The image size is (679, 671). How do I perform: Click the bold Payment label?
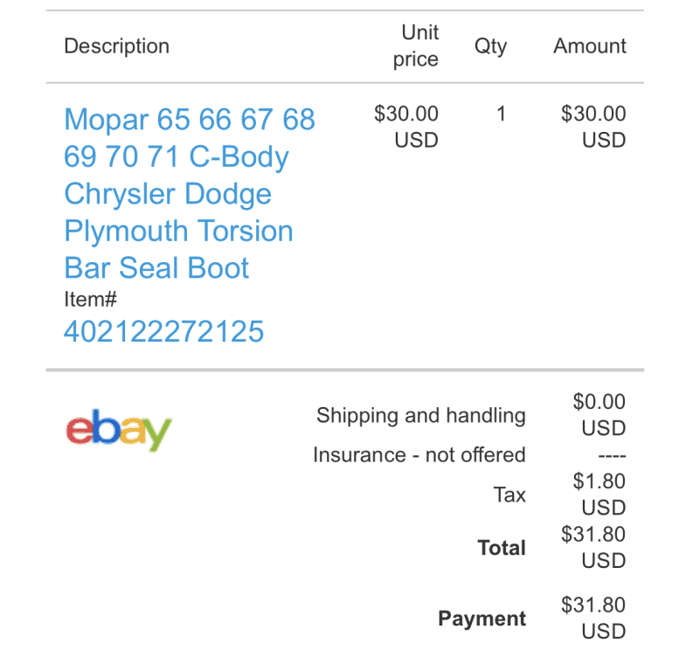[482, 619]
